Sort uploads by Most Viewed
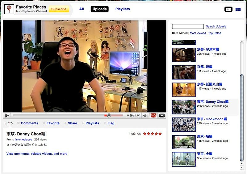 click(x=198, y=33)
